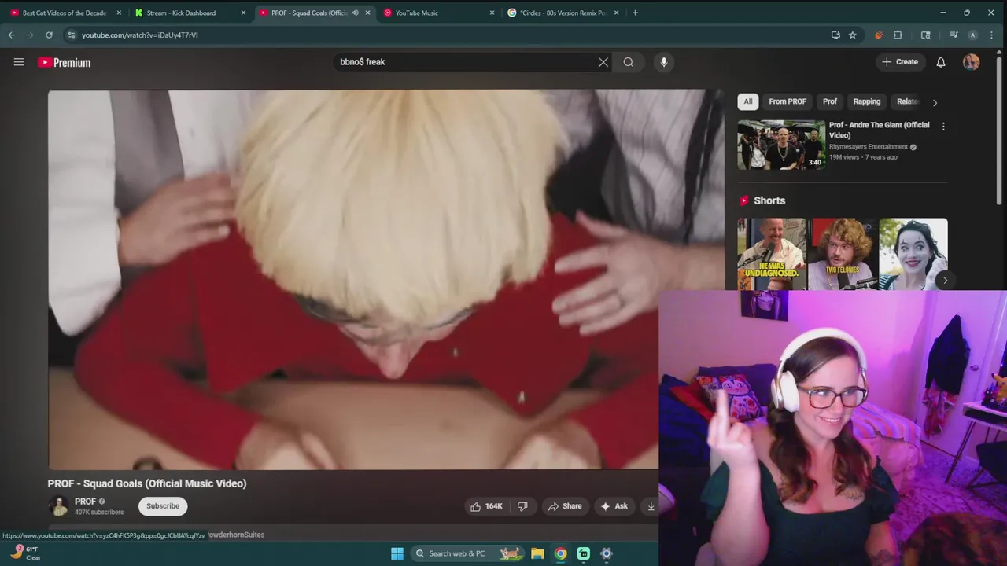This screenshot has width=1007, height=566.
Task: Open the Chrome three-dot menu
Action: coord(992,35)
